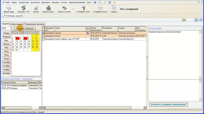Open Торгов. отчеты trade reports

click(x=64, y=9)
